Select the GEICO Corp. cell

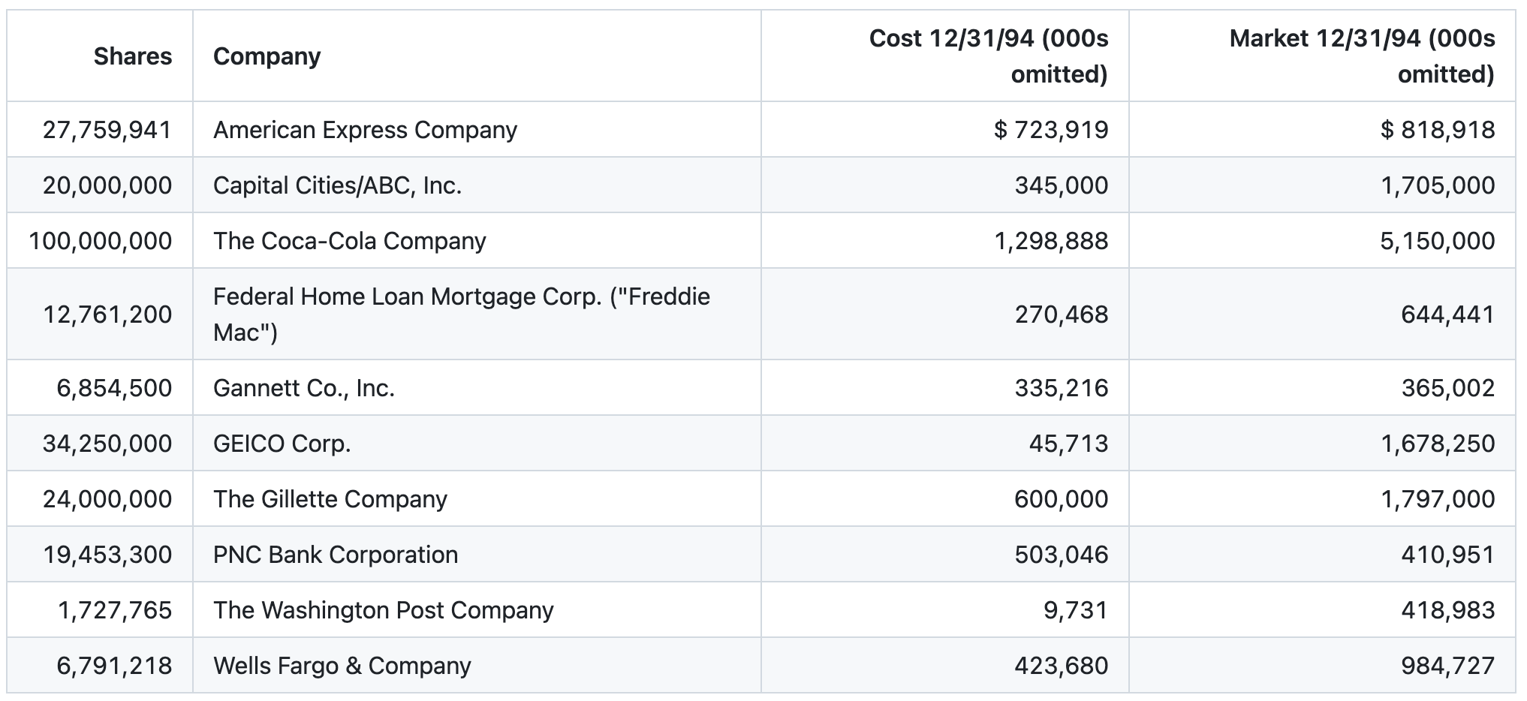[x=282, y=444]
